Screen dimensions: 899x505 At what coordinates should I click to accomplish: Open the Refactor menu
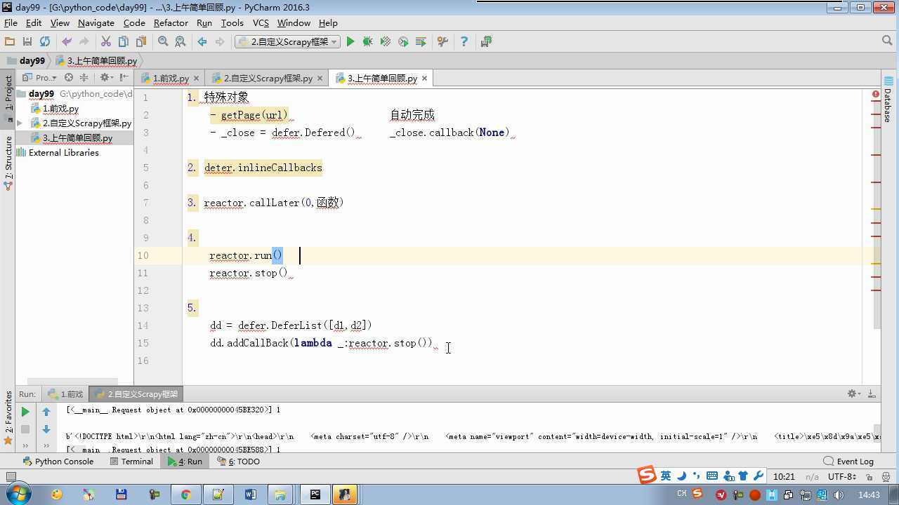click(171, 22)
